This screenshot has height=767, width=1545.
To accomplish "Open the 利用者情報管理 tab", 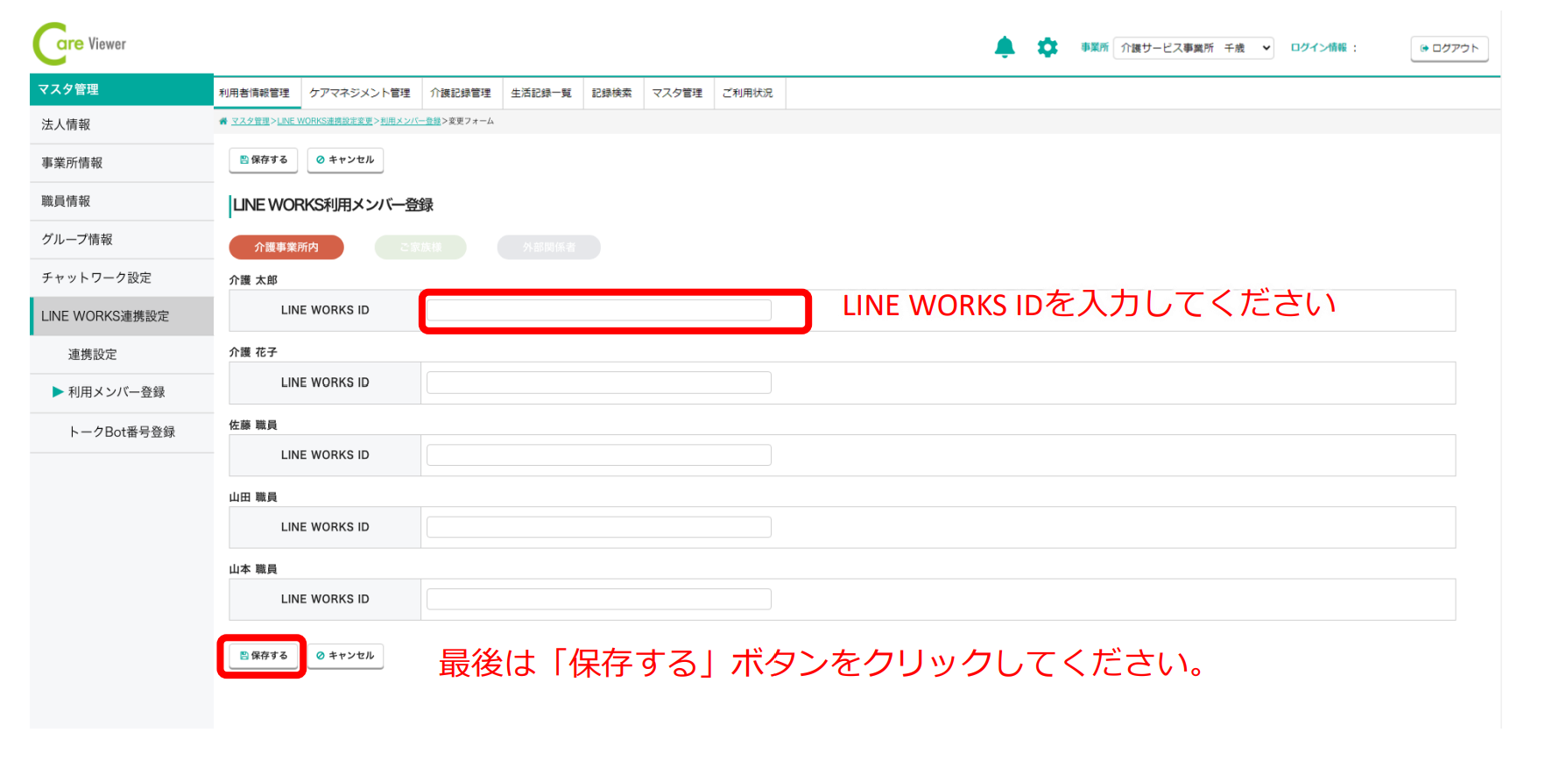I will (255, 93).
